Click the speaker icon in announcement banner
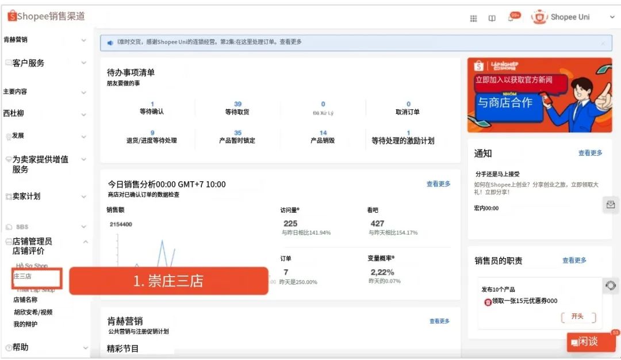 (110, 43)
